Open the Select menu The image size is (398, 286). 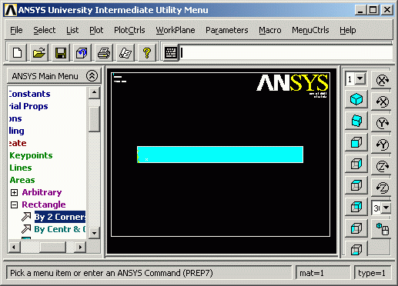pyautogui.click(x=45, y=30)
